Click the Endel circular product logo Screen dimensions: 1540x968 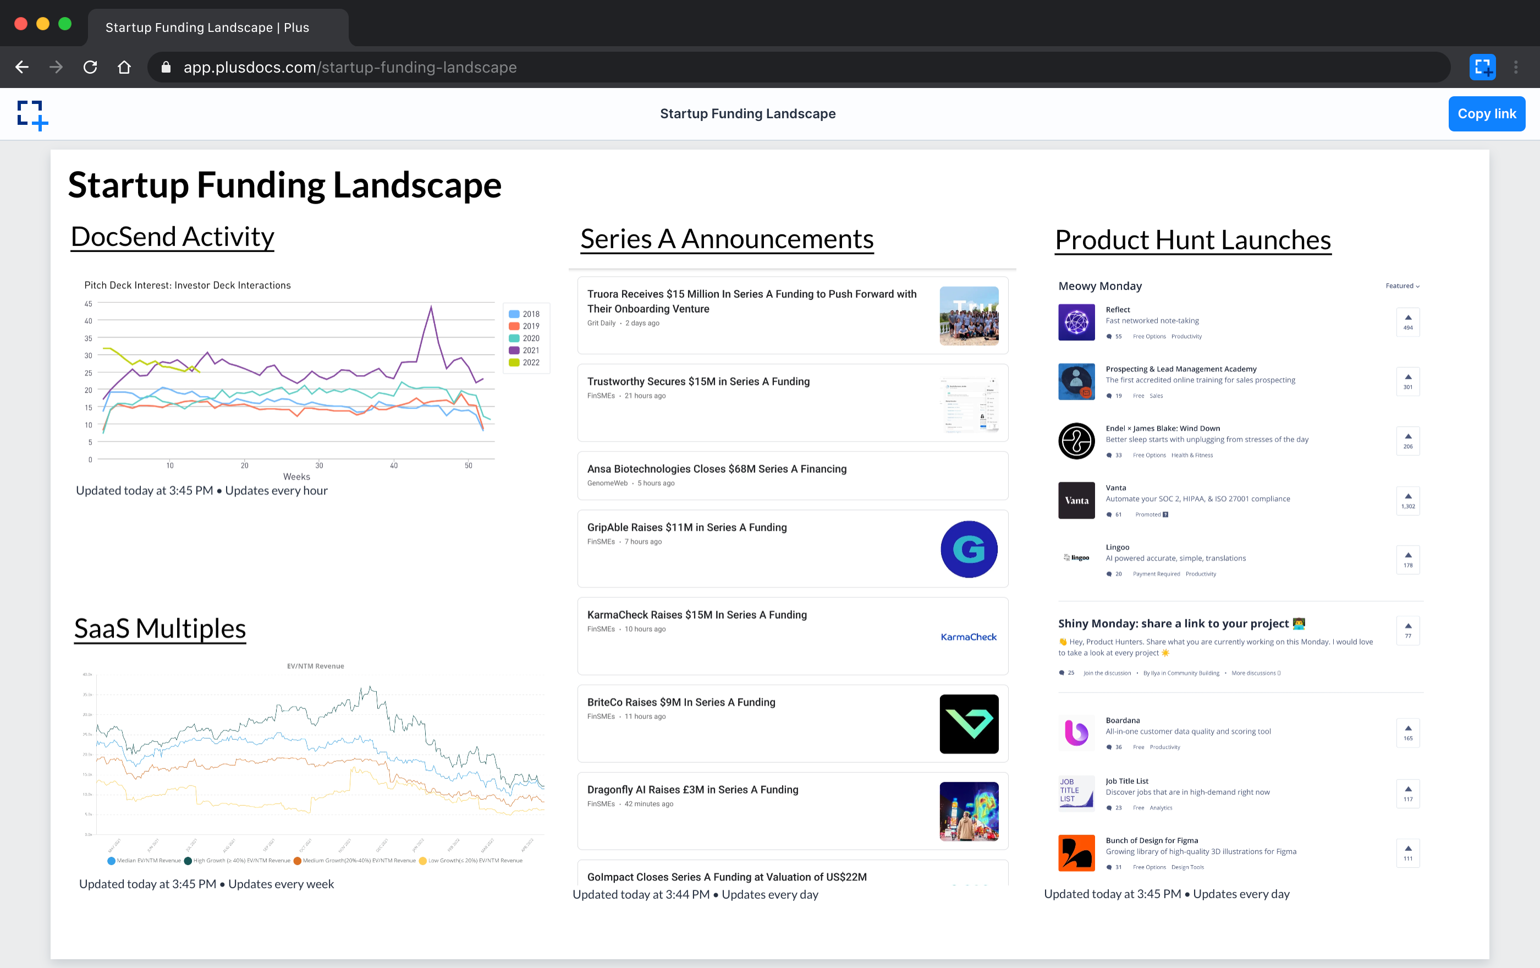(x=1076, y=441)
